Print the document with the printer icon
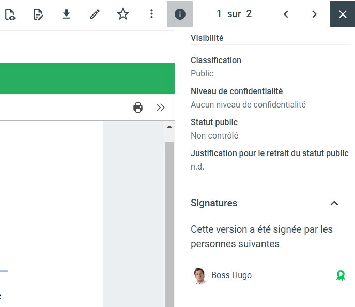 pyautogui.click(x=138, y=108)
